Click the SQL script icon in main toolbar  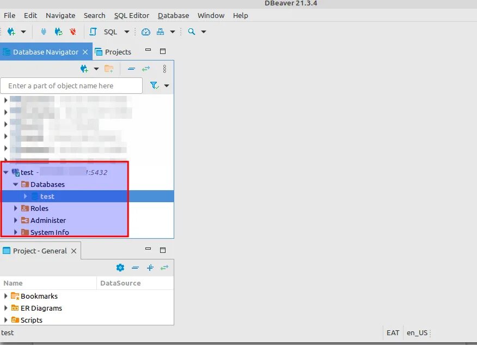pyautogui.click(x=93, y=32)
